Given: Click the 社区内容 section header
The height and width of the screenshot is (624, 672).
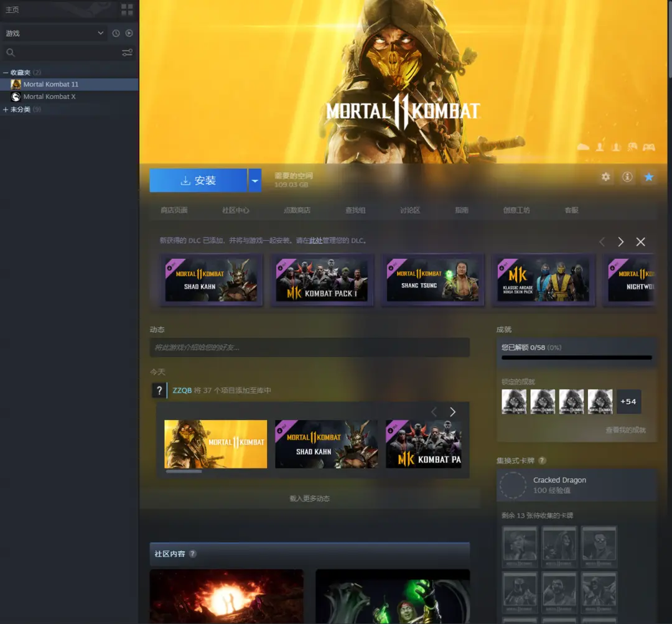Looking at the screenshot, I should [x=309, y=554].
